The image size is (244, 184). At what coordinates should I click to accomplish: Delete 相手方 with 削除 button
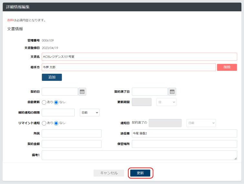pyautogui.click(x=227, y=67)
